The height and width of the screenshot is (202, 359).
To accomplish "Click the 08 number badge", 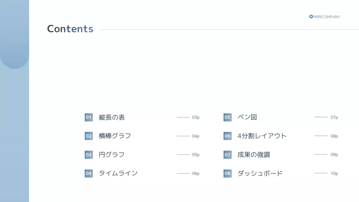I will point(227,173).
